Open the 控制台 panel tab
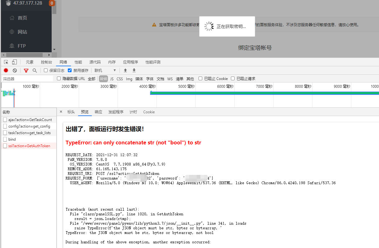This screenshot has width=379, height=248. click(46, 62)
